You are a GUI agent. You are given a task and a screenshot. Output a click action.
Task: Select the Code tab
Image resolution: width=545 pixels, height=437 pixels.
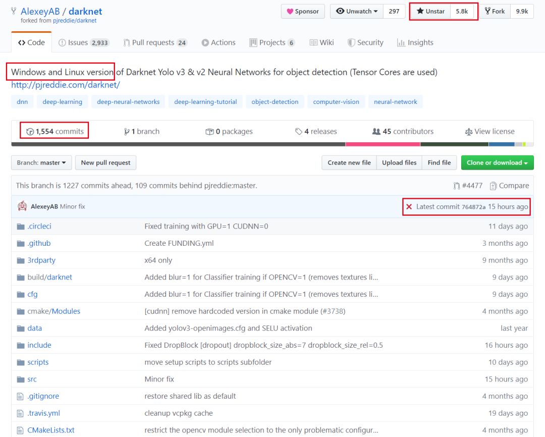31,42
